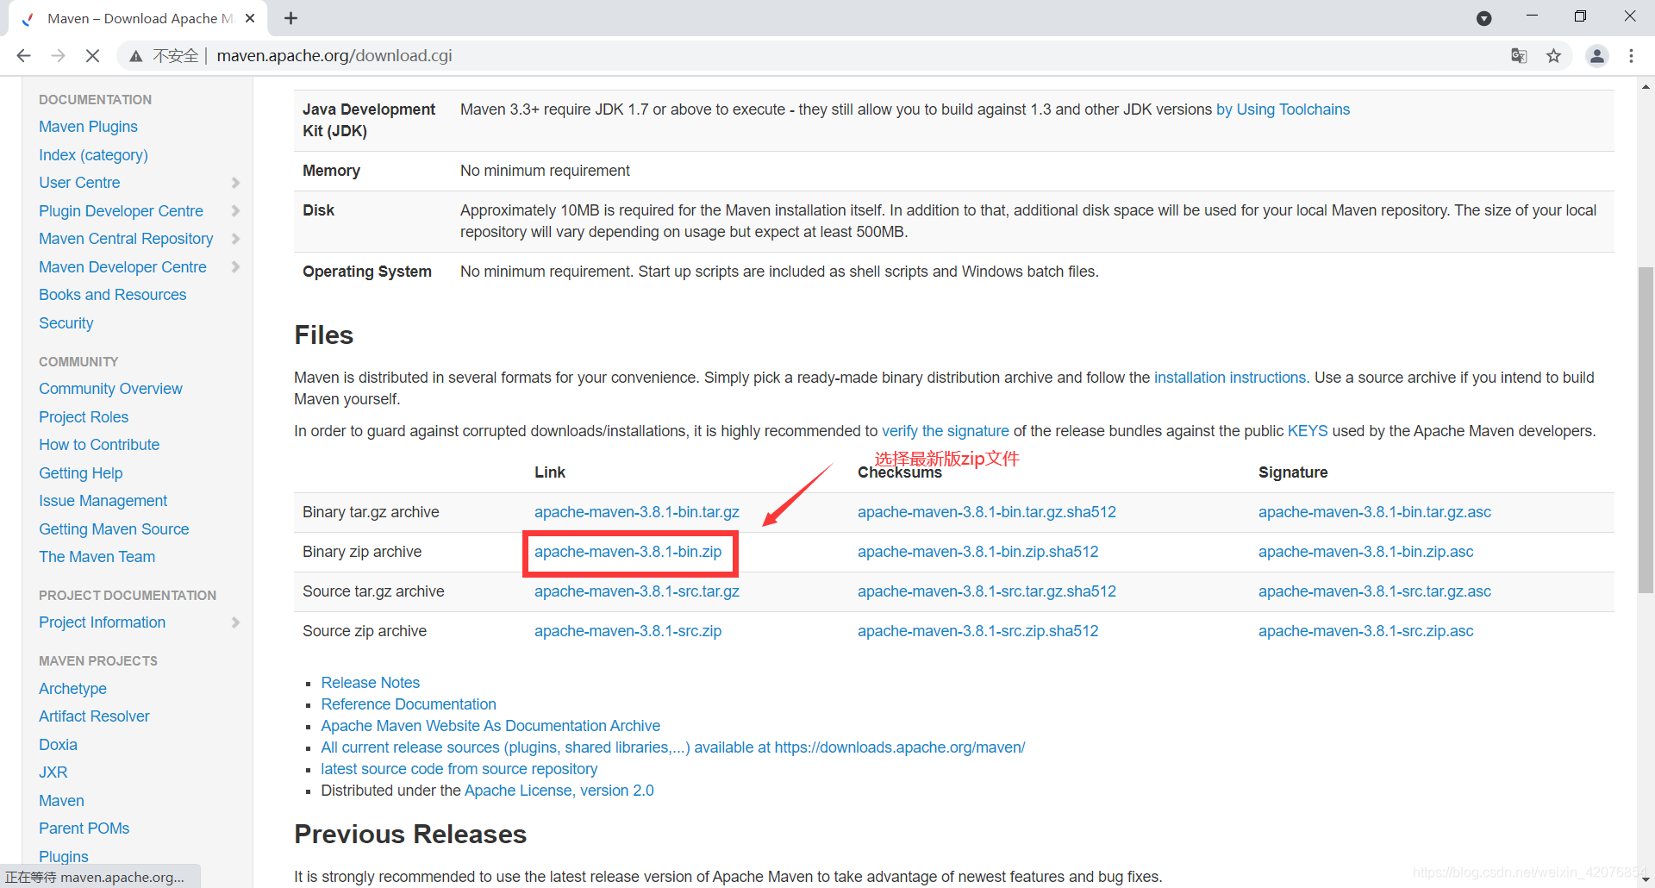
Task: Expand the Maven Developer Centre arrow
Action: (x=236, y=267)
